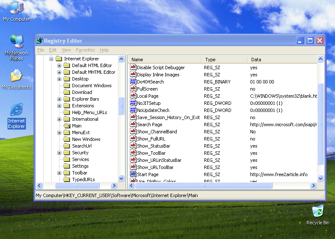Screen dimensions: 335x239
Task: Expand the Default MHTML Editor node
Action: tap(59, 72)
